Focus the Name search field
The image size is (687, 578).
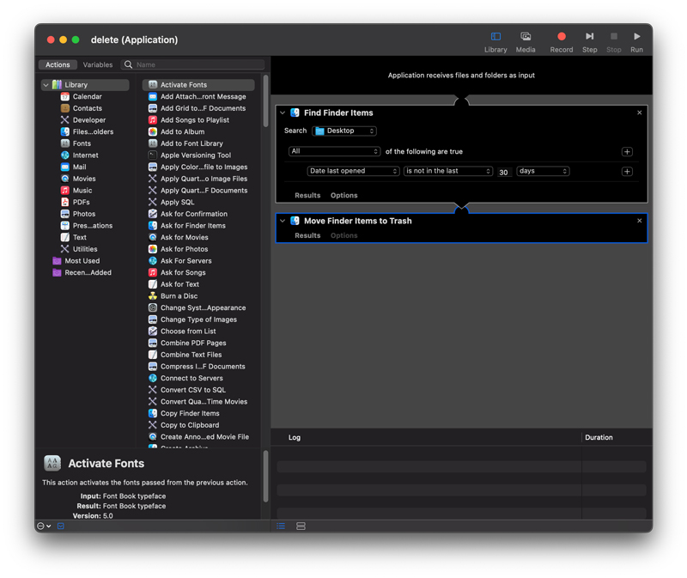[x=192, y=65]
